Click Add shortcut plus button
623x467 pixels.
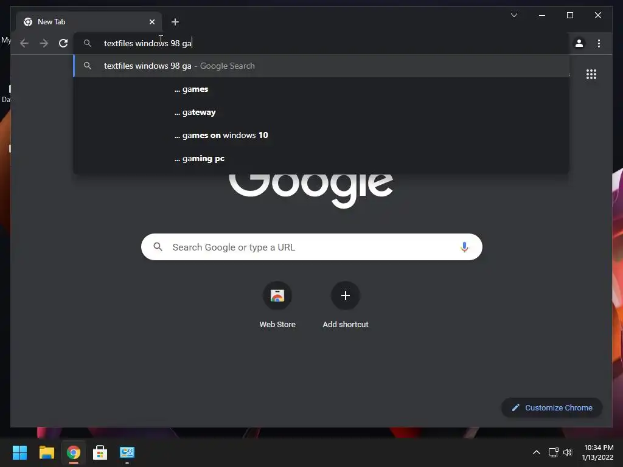click(x=346, y=296)
